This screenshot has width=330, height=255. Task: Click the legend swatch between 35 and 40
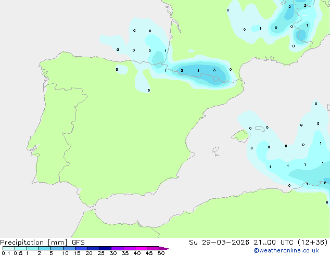click(x=129, y=248)
